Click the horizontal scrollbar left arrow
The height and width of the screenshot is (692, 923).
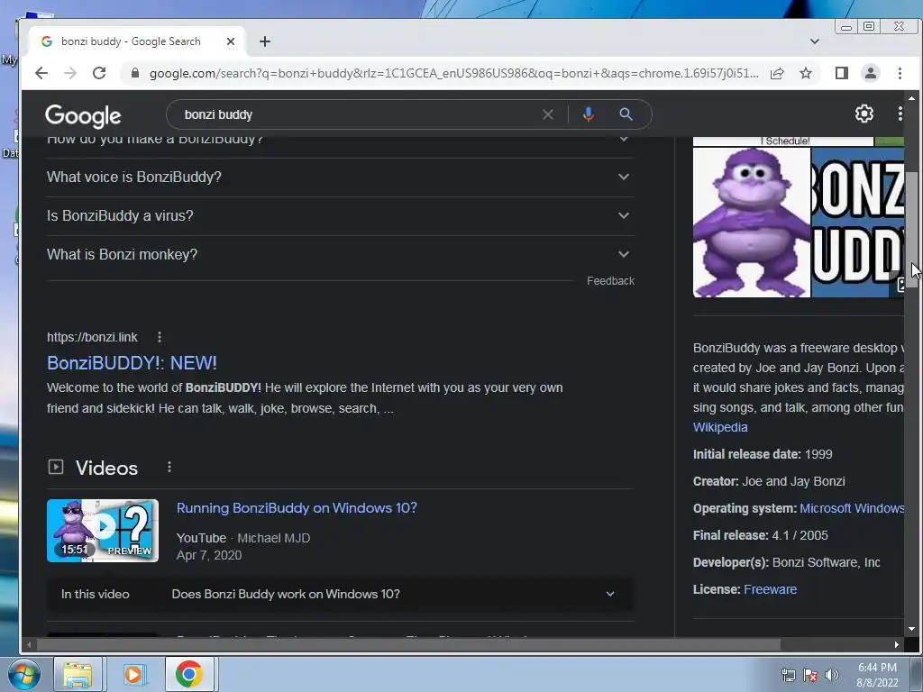point(28,645)
